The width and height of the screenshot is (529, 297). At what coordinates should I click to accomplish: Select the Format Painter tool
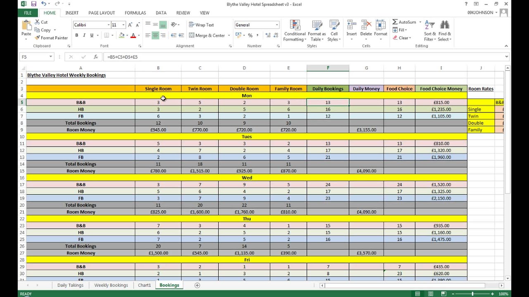pos(51,38)
